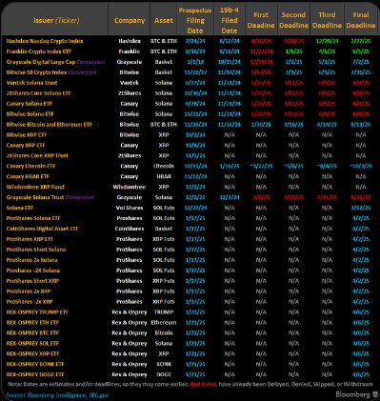
Task: Select the Prospectus Filing Date column header
Action: 195,21
